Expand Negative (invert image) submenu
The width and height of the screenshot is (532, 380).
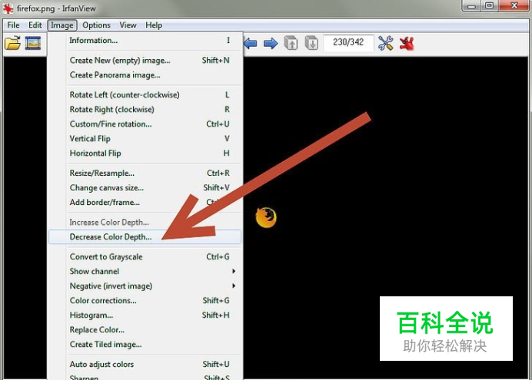[x=145, y=286]
